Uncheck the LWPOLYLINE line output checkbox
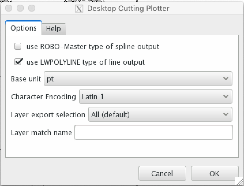Screen dimensions: 244x186 (18, 62)
